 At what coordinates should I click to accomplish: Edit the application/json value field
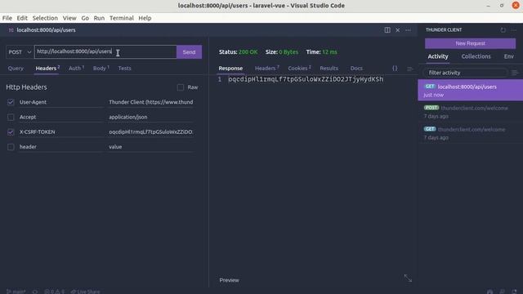[x=151, y=117]
